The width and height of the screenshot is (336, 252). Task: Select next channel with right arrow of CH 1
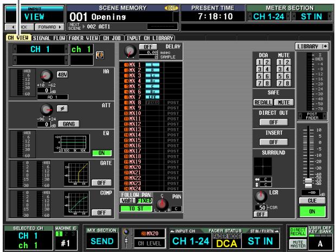(67, 49)
